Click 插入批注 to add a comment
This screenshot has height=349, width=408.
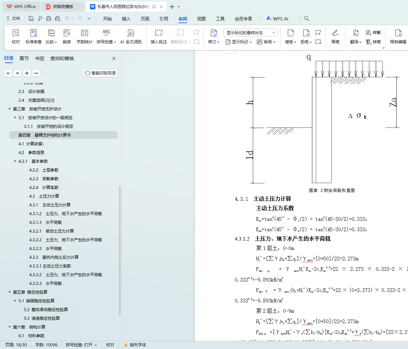point(159,36)
